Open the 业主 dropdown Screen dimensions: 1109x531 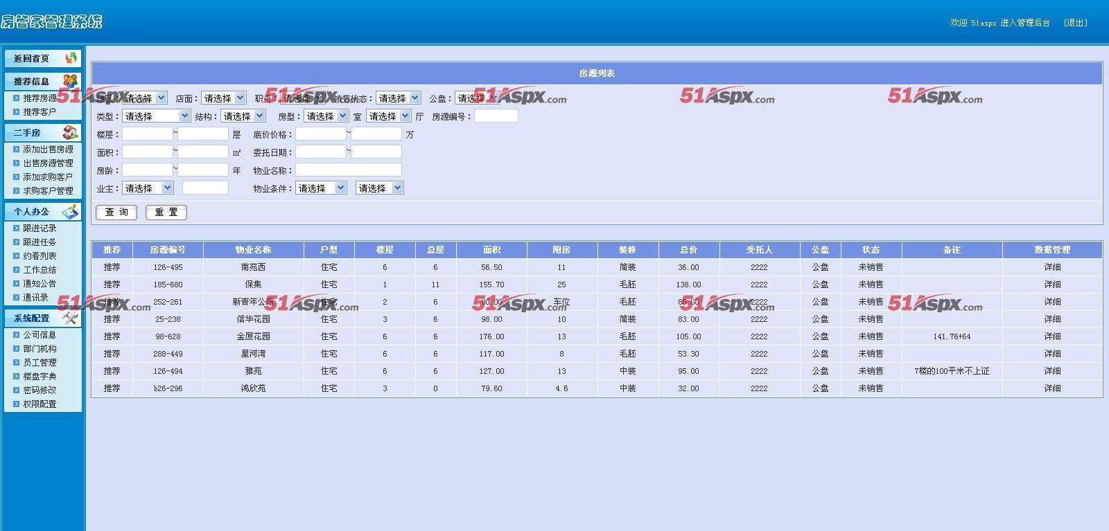click(x=148, y=188)
